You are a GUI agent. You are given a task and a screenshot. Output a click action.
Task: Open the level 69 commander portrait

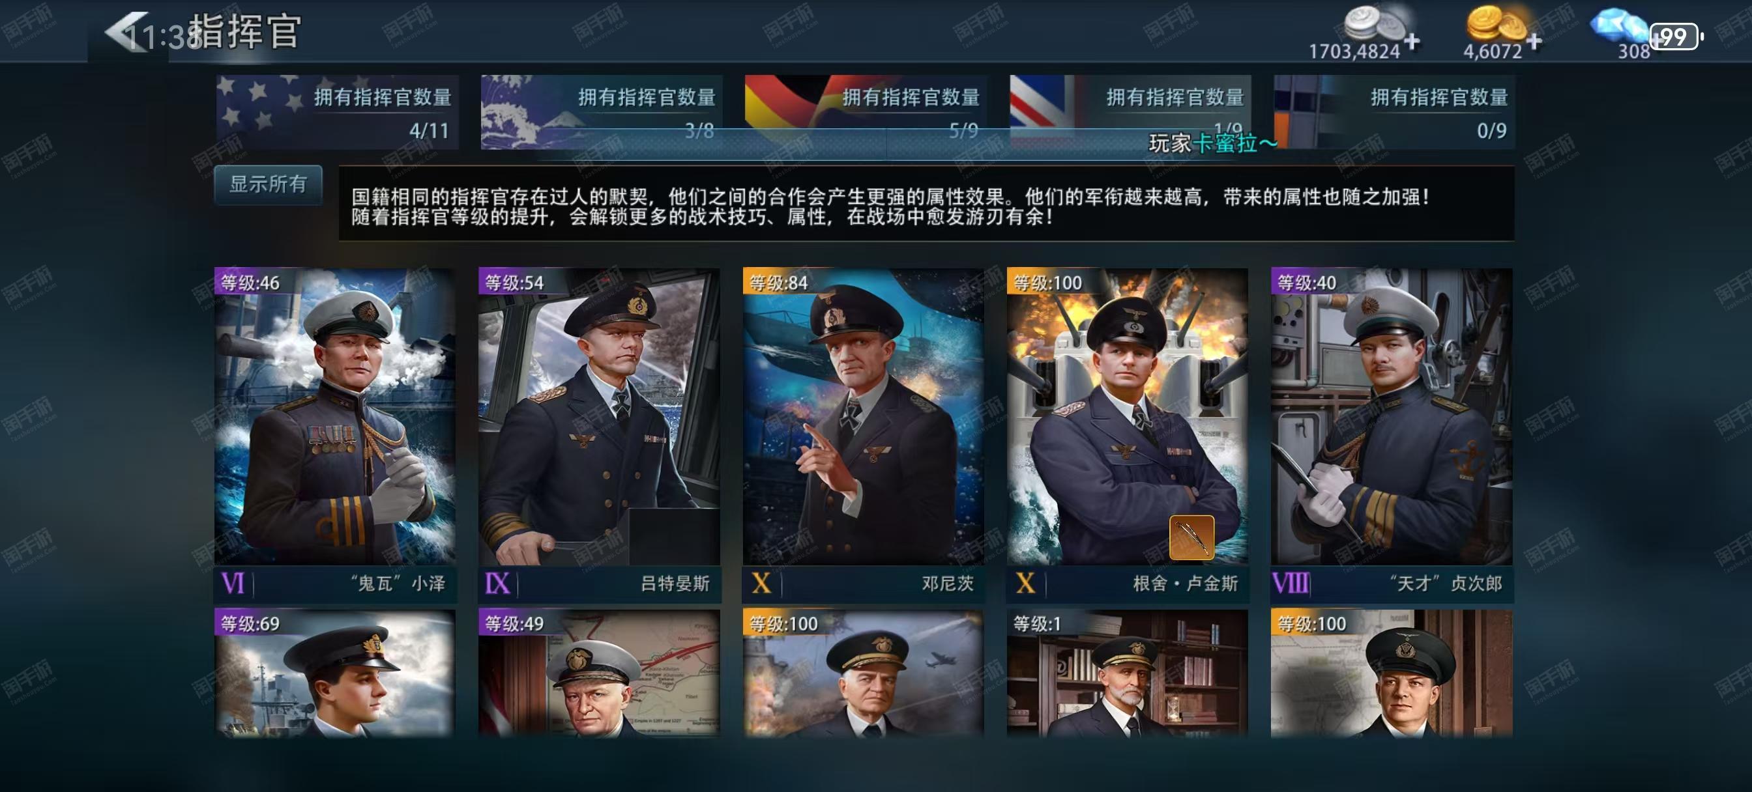click(x=335, y=673)
